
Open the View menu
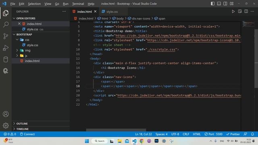tap(48, 4)
